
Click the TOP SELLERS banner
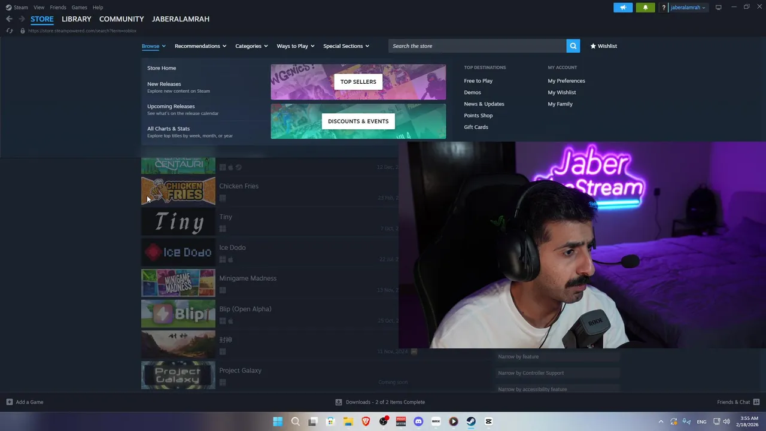(x=358, y=82)
